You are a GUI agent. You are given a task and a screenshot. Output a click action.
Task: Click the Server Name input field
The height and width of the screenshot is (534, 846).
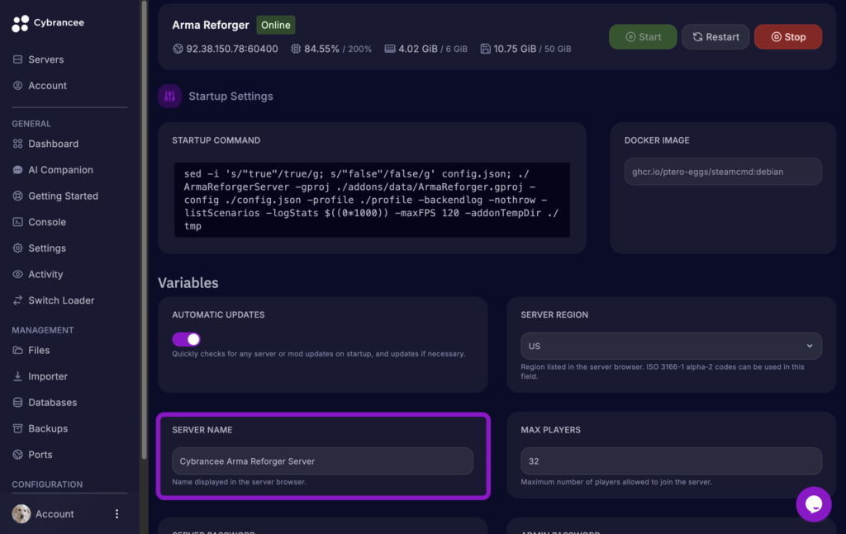click(323, 461)
